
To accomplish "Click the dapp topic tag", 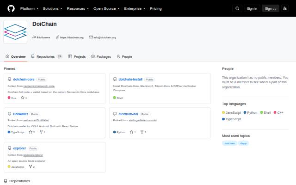I will click(x=243, y=143).
